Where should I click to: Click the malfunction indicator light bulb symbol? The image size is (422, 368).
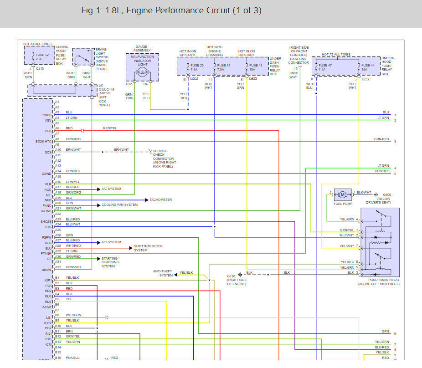tap(142, 71)
